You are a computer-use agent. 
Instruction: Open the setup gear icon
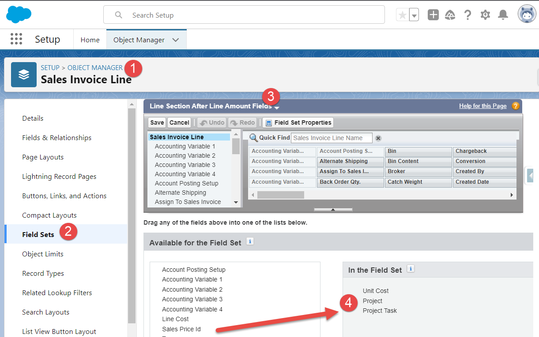(485, 15)
